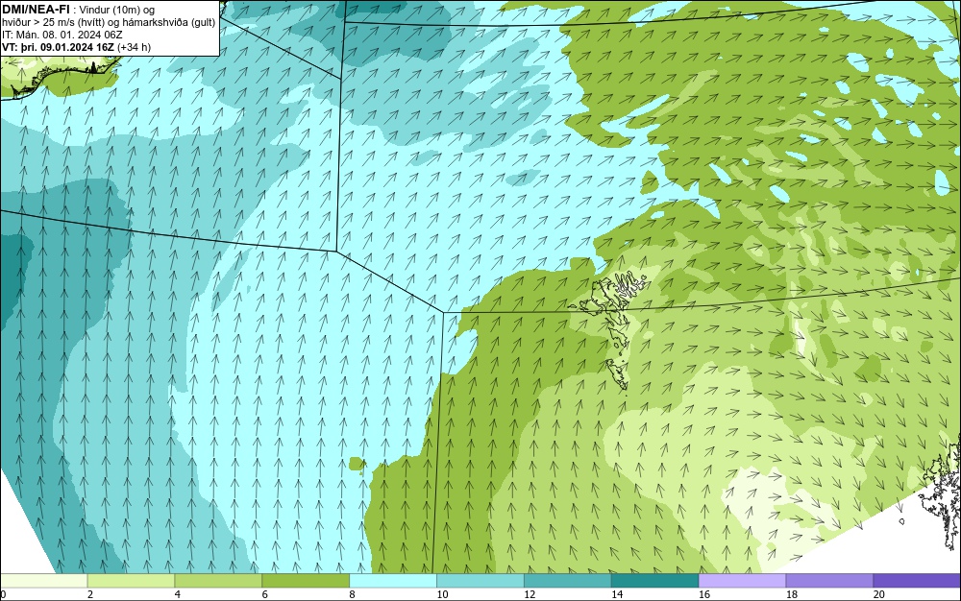
Task: Click the scale label '16'
Action: pyautogui.click(x=704, y=594)
